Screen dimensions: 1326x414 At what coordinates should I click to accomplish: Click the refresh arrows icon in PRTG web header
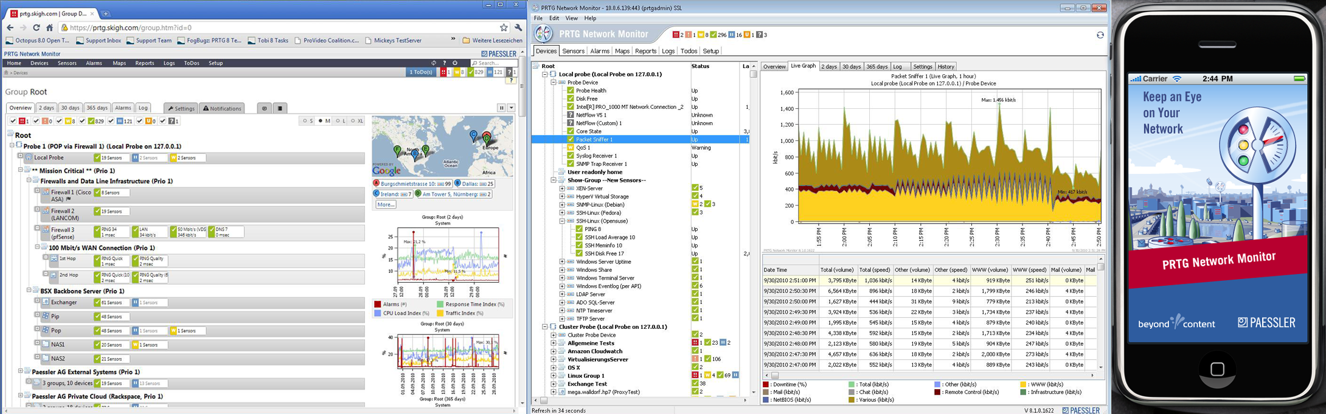click(434, 63)
